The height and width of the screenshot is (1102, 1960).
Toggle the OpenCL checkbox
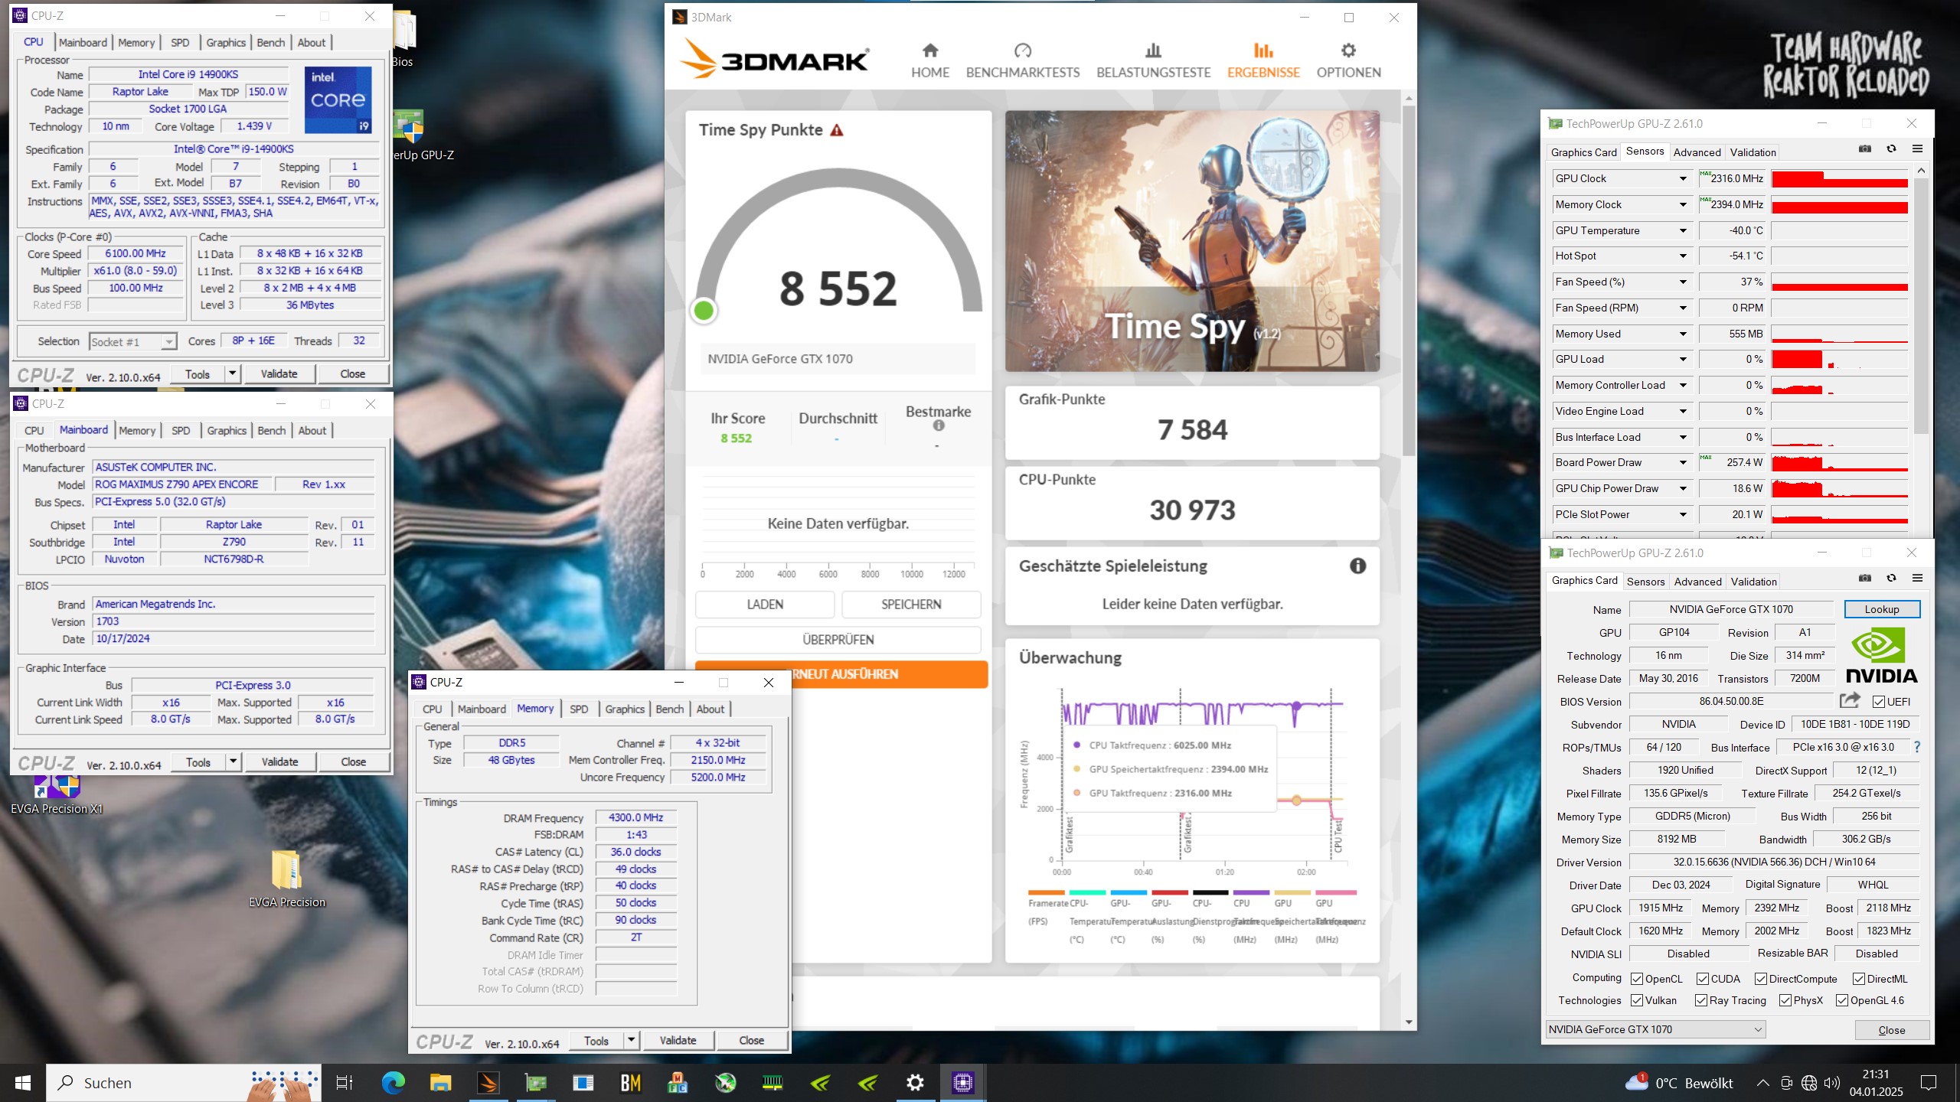click(x=1637, y=979)
